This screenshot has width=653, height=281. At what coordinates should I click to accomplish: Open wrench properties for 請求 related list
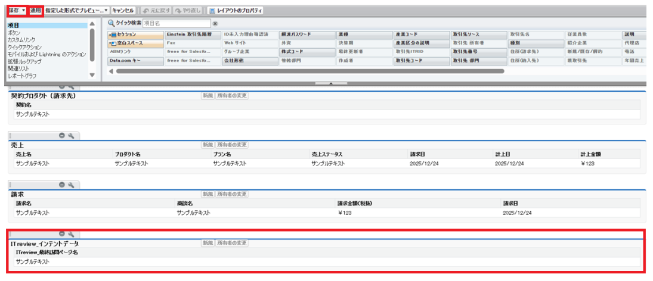(x=71, y=185)
